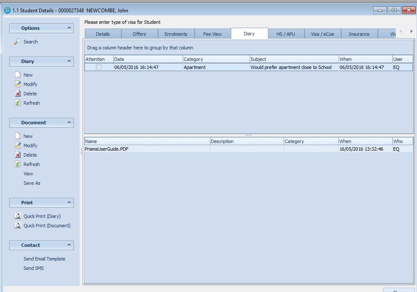This screenshot has height=292, width=417.
Task: Click the red Delete icon under Diary
Action: (x=17, y=94)
